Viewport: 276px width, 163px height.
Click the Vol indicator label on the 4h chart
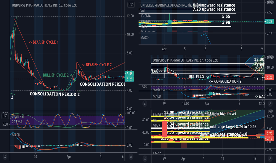click(x=142, y=11)
